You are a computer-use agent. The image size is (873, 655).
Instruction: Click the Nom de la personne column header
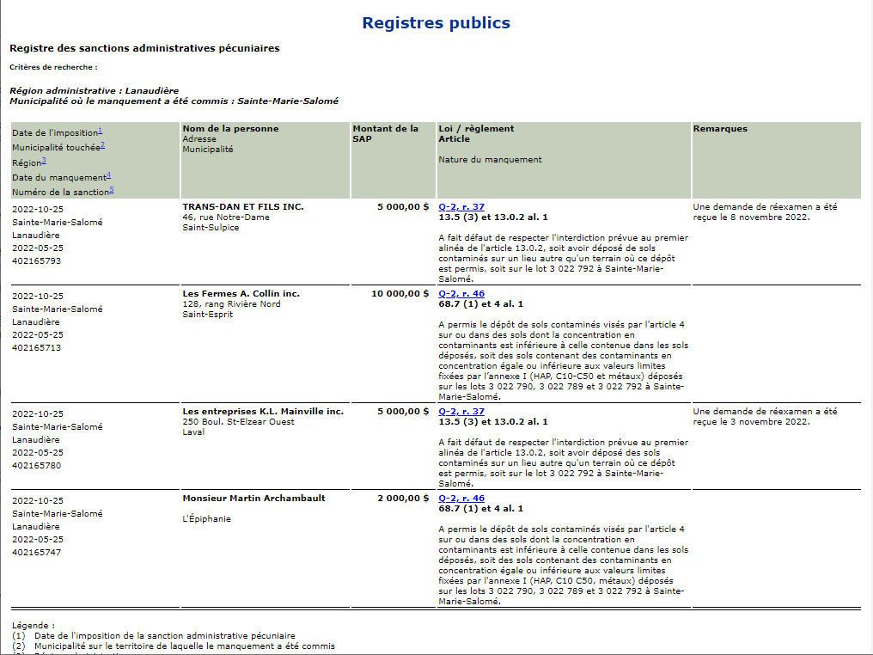tap(230, 129)
